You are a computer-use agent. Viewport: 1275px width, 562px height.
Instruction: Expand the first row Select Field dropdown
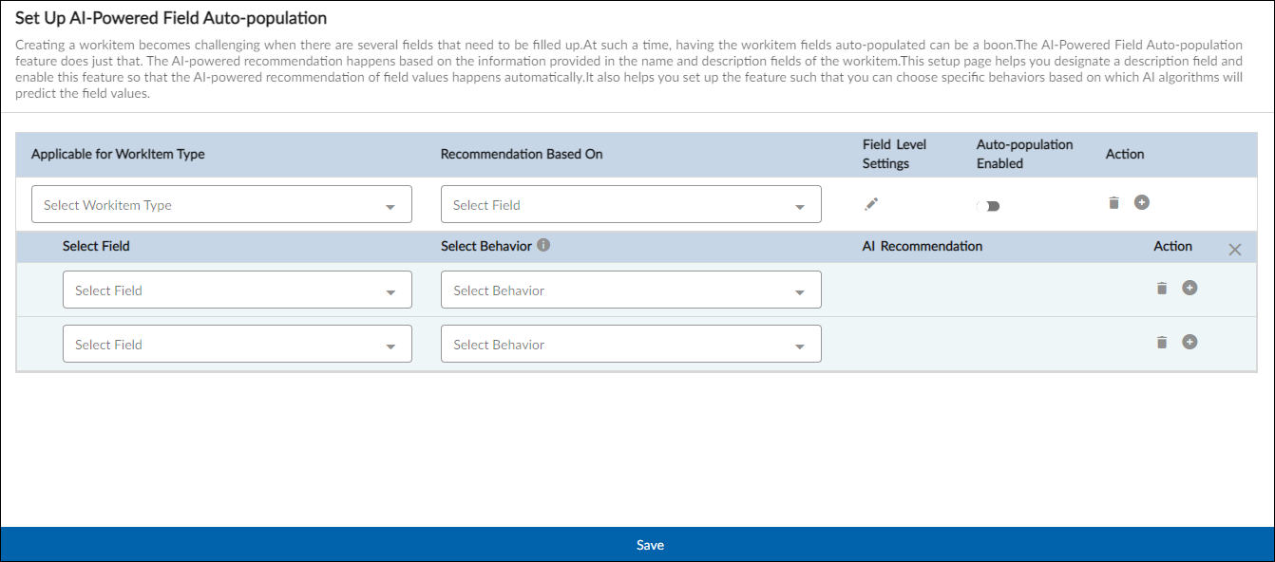tap(237, 290)
